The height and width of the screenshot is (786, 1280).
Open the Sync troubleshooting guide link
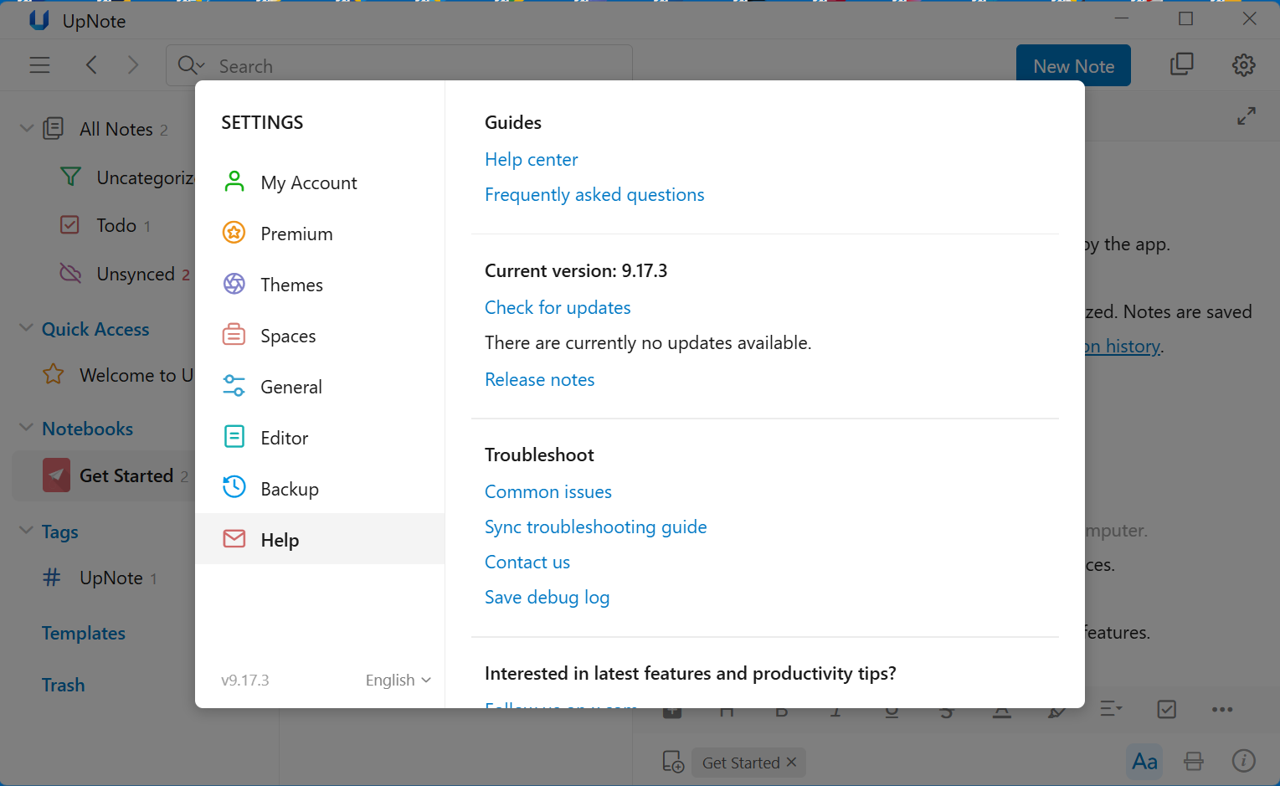pyautogui.click(x=595, y=527)
